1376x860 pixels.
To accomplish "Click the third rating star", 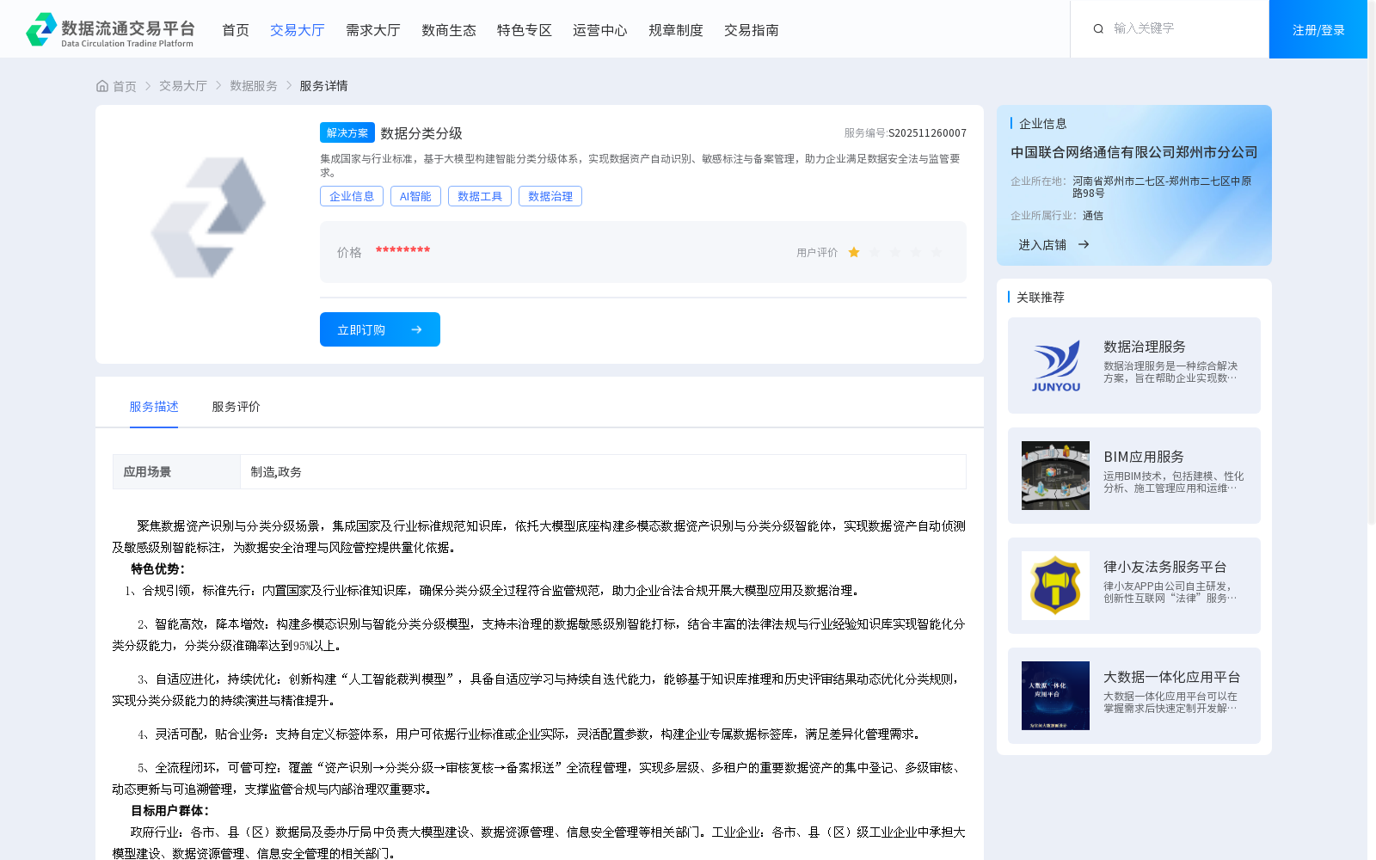I will pyautogui.click(x=895, y=252).
